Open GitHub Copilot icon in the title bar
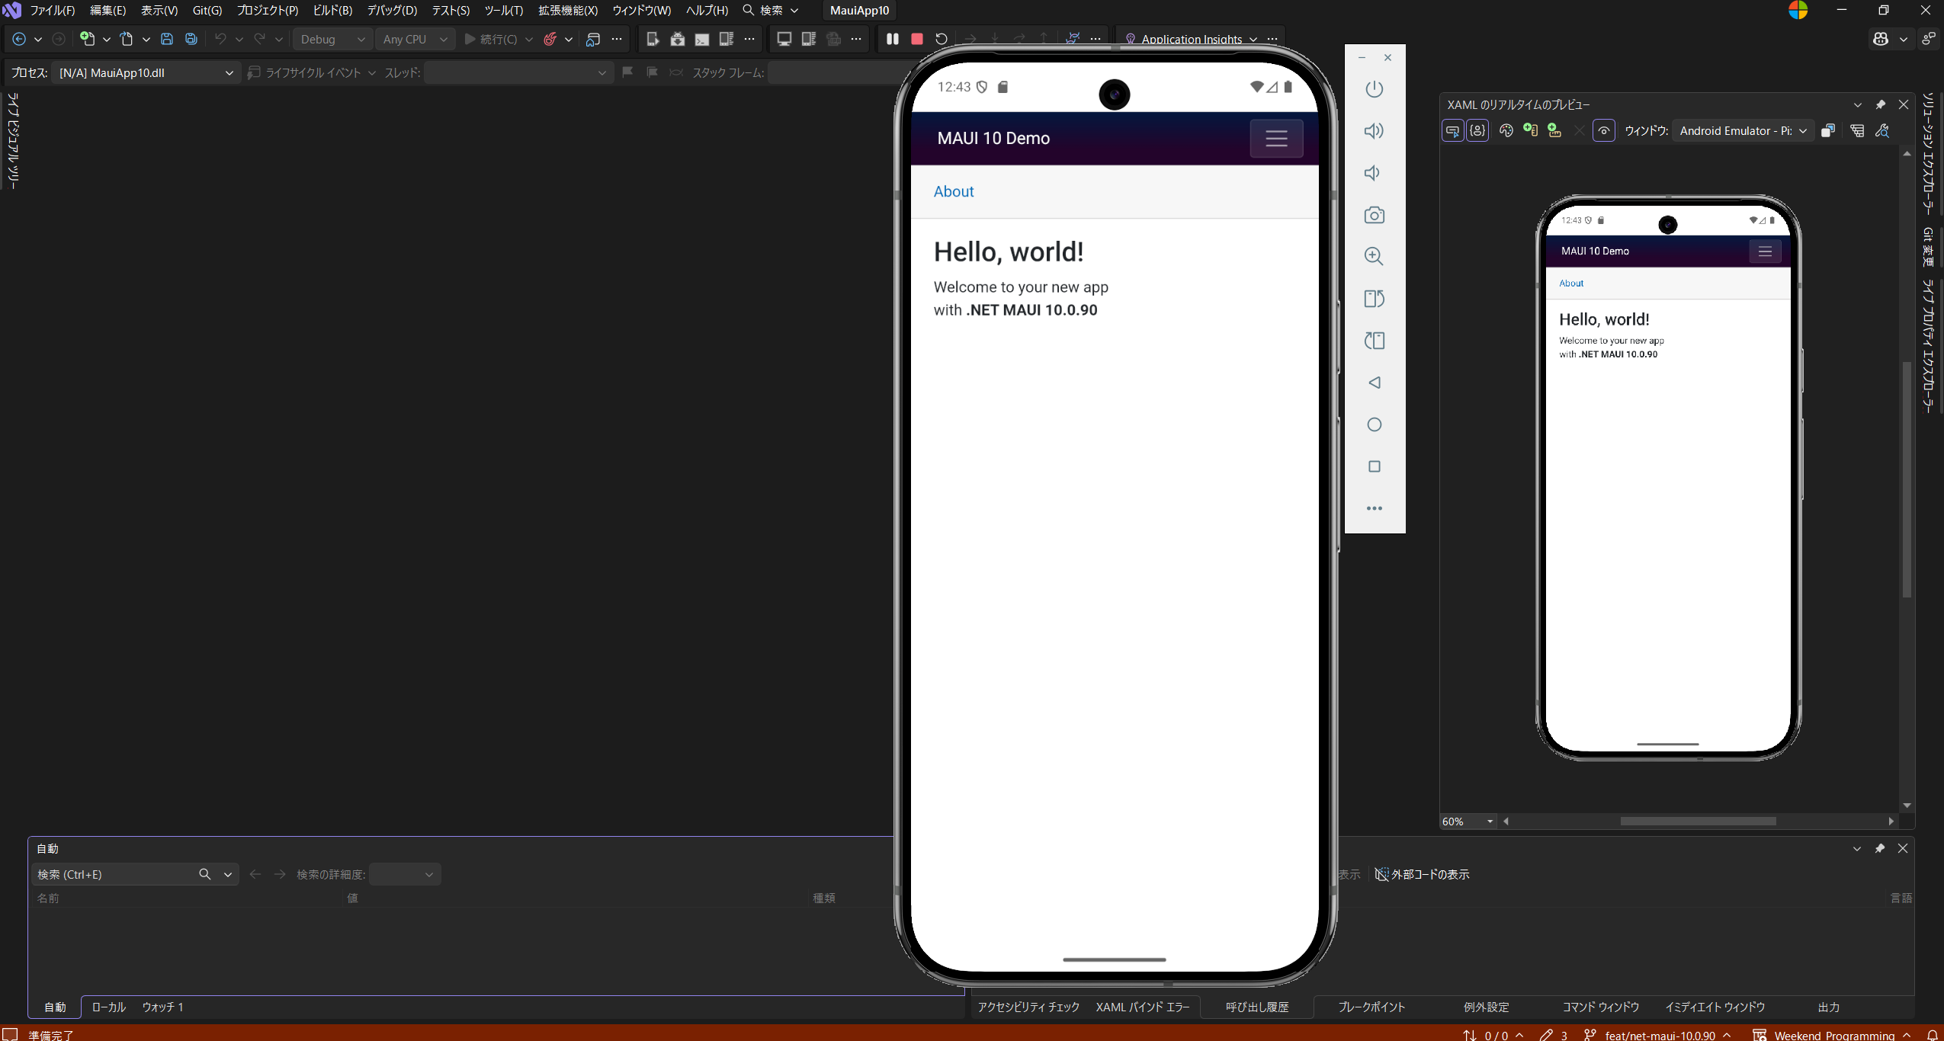The height and width of the screenshot is (1041, 1944). [1881, 39]
